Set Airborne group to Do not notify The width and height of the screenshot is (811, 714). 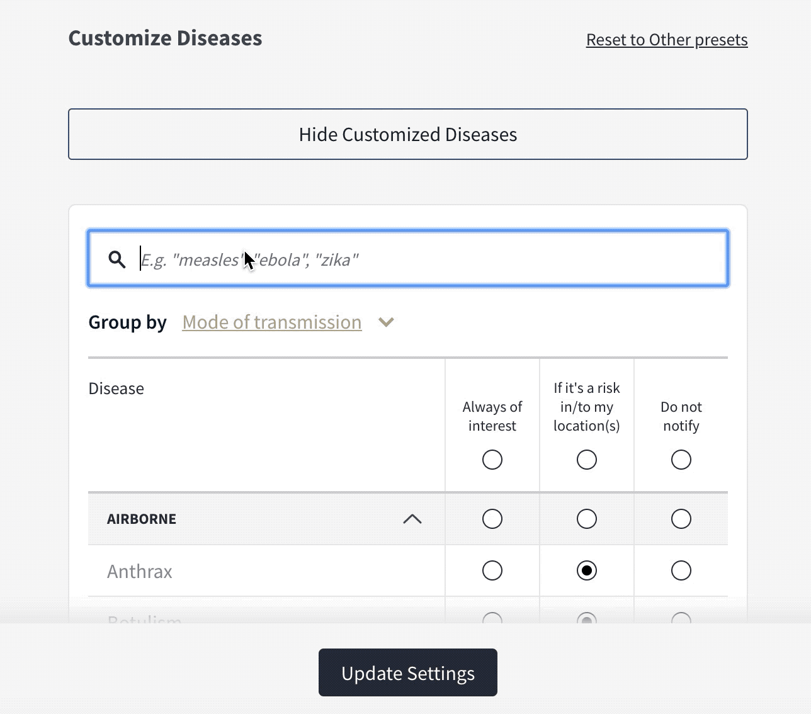681,519
